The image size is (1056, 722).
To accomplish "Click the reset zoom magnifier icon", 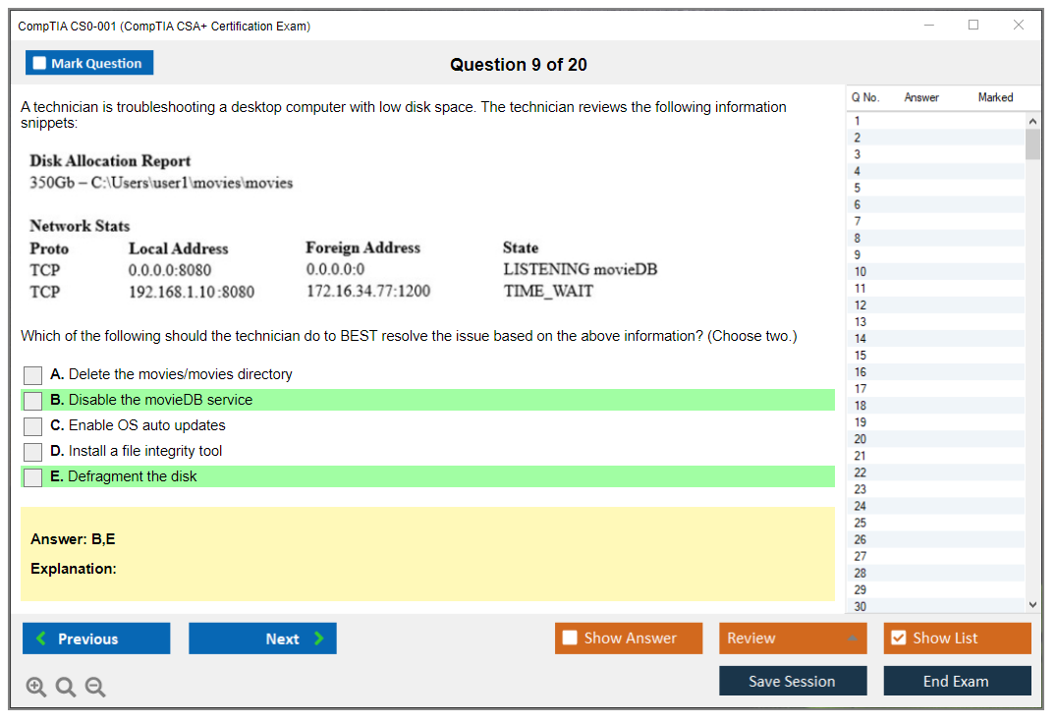I will pos(66,688).
